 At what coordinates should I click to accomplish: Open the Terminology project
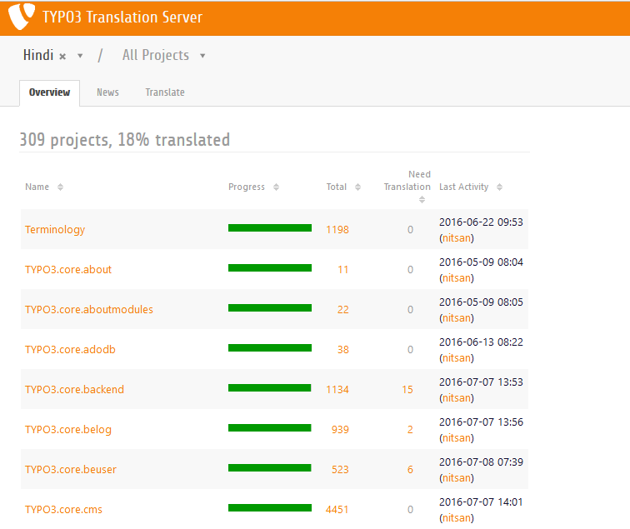(x=55, y=230)
